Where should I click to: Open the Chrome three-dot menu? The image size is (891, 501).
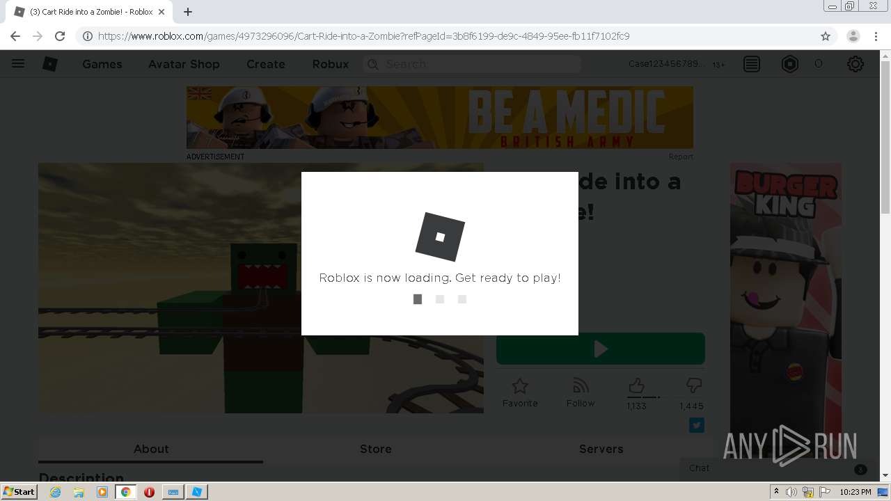[x=875, y=36]
